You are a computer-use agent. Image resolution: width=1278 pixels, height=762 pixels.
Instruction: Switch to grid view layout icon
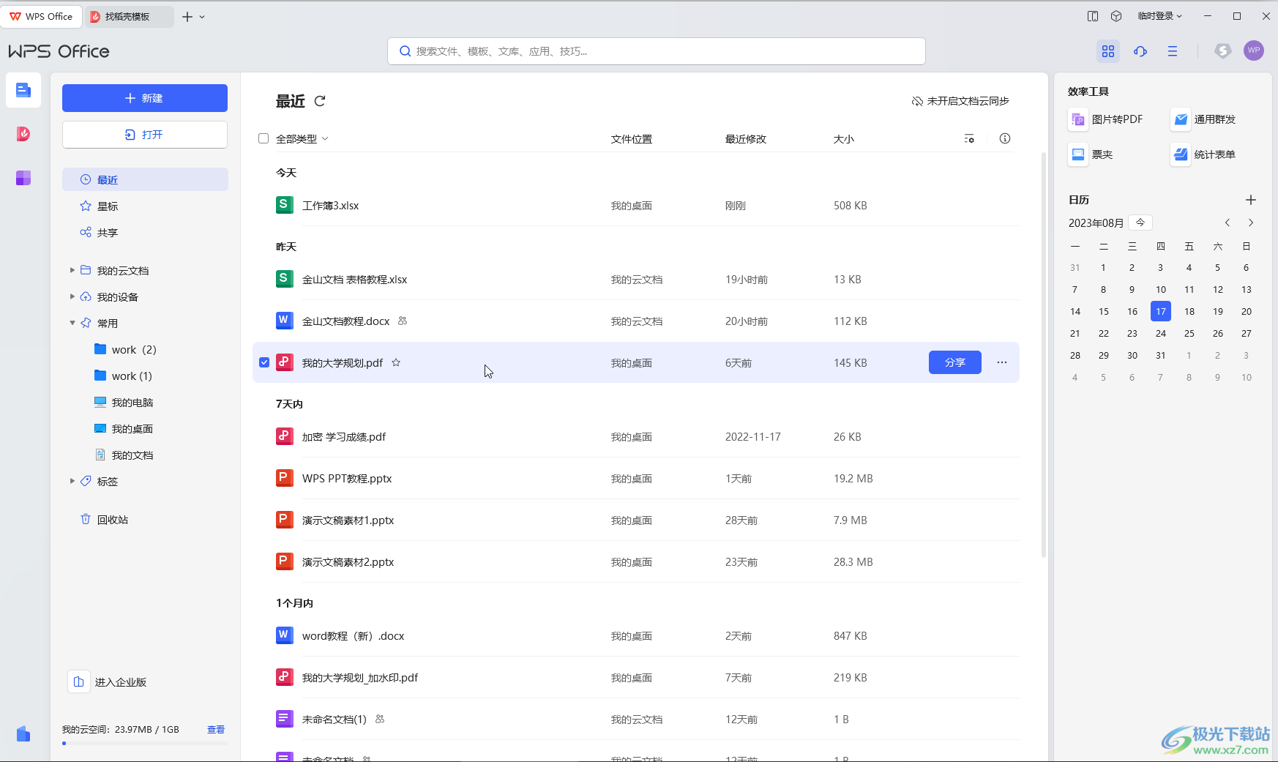1108,51
